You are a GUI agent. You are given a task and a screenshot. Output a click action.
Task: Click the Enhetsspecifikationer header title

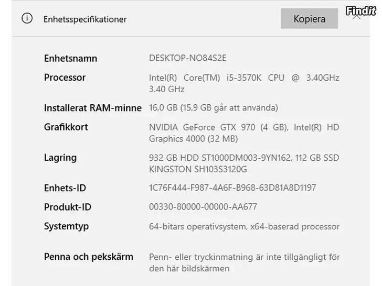pyautogui.click(x=85, y=19)
